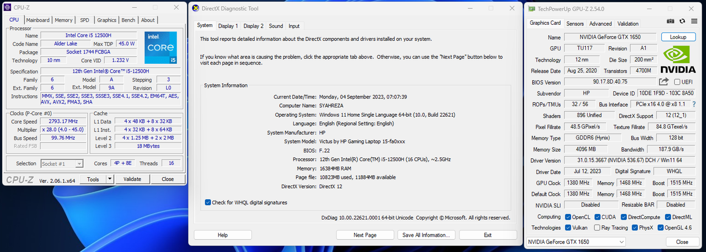The image size is (706, 252).
Task: Click the BIOS Version field 90.17.8D.40.75
Action: click(x=609, y=82)
